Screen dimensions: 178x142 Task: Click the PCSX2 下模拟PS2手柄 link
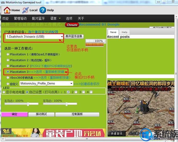pos(51,66)
